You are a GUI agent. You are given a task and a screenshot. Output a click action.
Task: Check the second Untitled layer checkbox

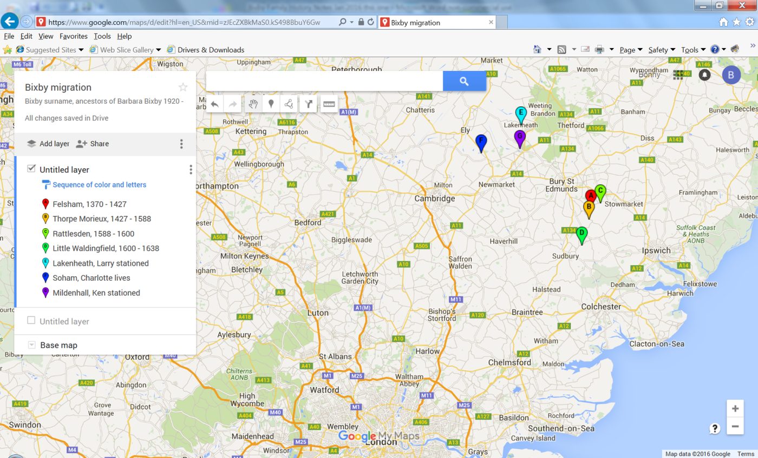click(31, 321)
